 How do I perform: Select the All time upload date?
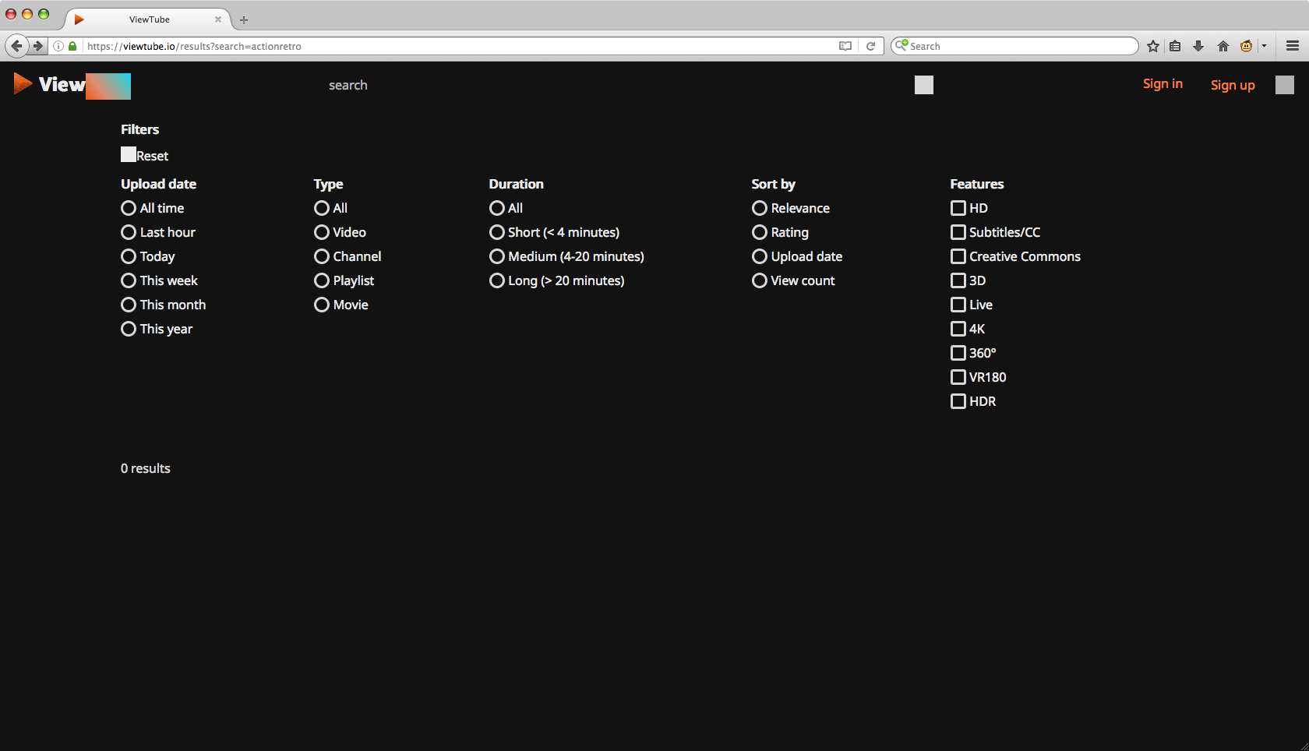(x=153, y=208)
